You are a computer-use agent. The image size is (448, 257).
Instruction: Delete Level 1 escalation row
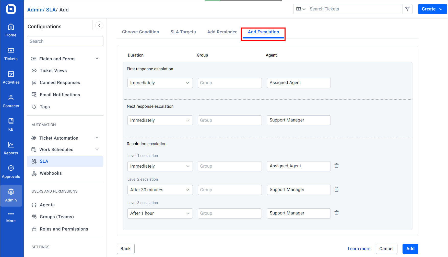click(337, 166)
